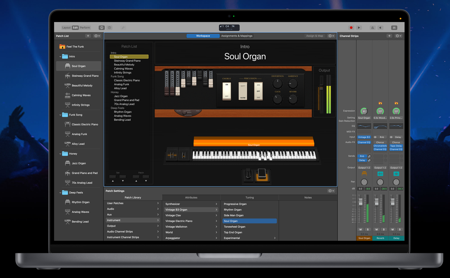Switch to Perform mode
The image size is (450, 278).
[85, 28]
